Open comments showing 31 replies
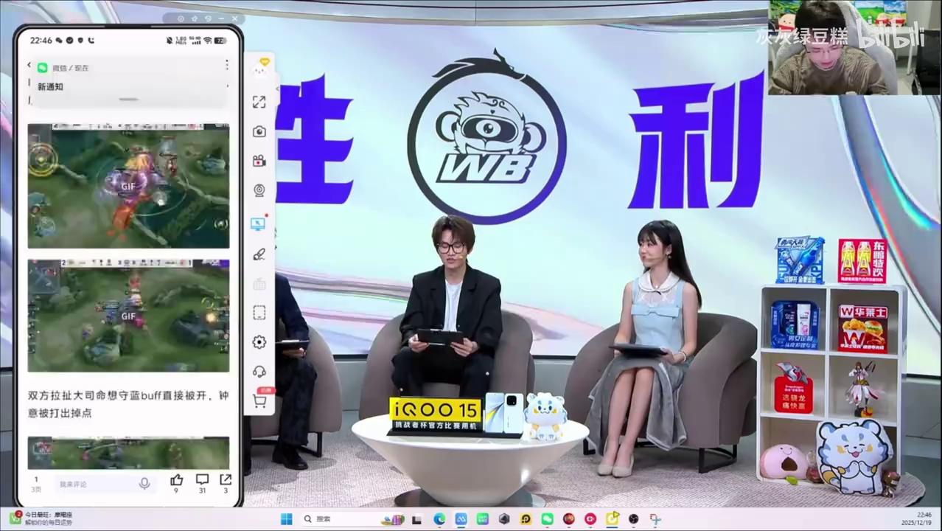Viewport: 942px width, 531px height. pos(202,480)
